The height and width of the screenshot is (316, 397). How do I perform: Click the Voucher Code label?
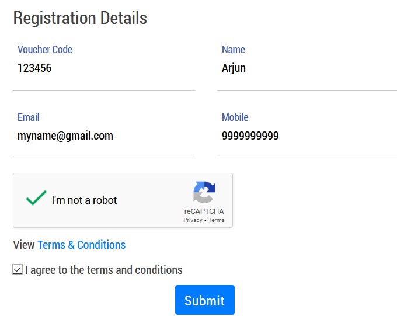click(45, 50)
